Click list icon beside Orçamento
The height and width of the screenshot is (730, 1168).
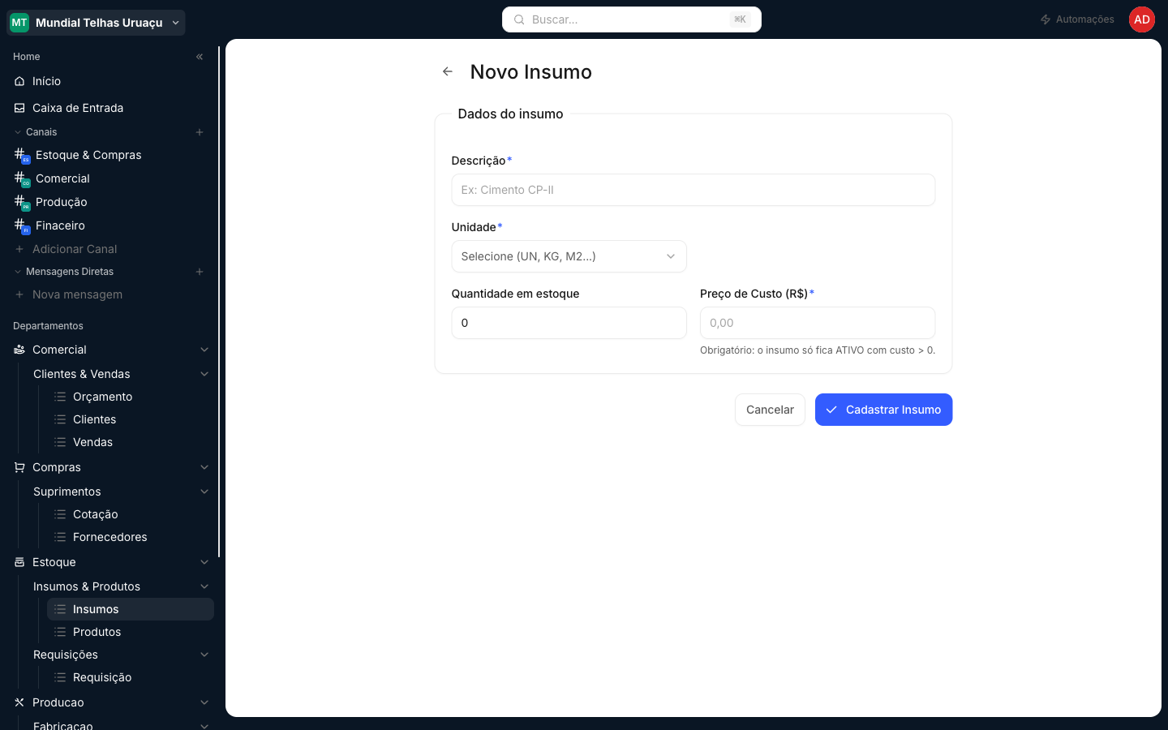tap(60, 397)
